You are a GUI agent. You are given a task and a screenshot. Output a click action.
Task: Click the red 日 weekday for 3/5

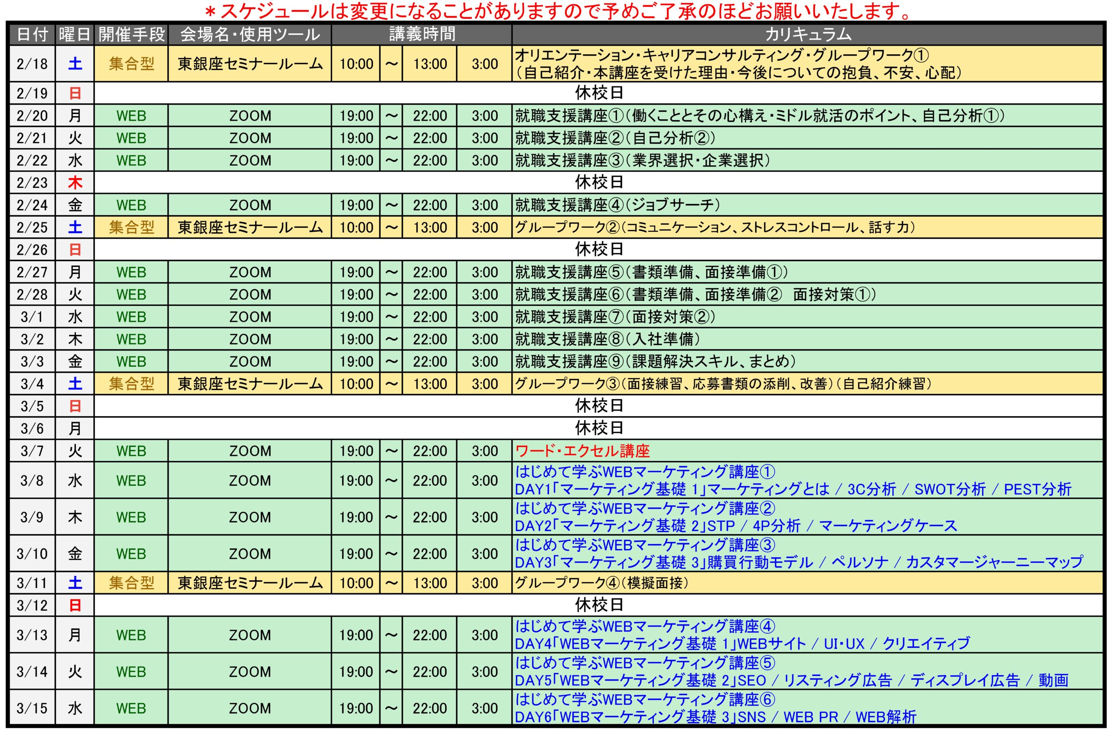pyautogui.click(x=75, y=406)
